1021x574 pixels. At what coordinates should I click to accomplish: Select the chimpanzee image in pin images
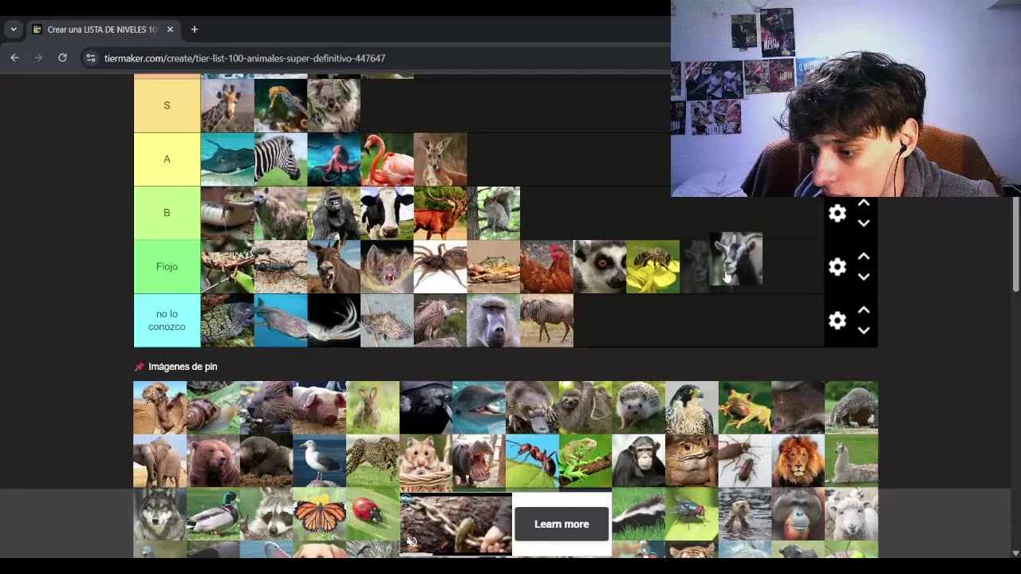[638, 461]
